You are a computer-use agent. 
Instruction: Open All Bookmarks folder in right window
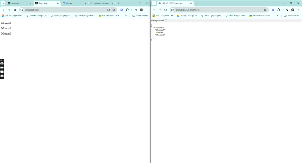(292, 16)
